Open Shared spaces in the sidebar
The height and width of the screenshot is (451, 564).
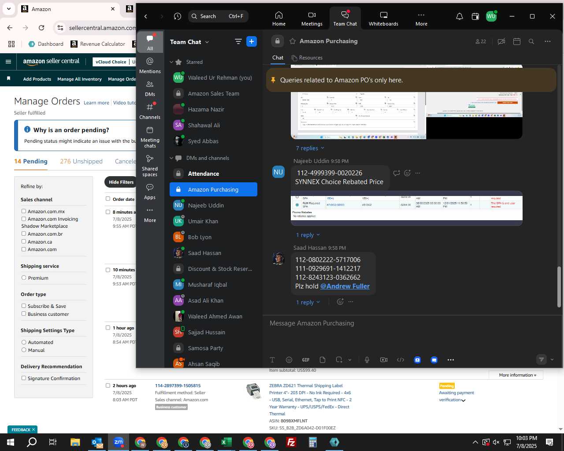pos(150,166)
